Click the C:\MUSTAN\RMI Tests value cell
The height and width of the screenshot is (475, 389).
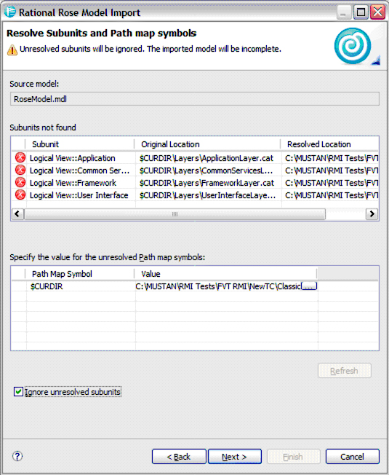click(x=218, y=286)
